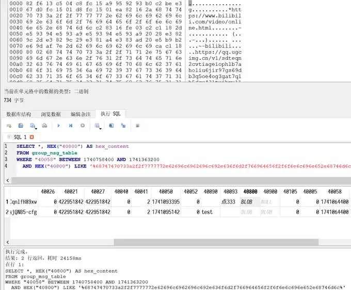Sort by column header 40027

[x=98, y=192]
